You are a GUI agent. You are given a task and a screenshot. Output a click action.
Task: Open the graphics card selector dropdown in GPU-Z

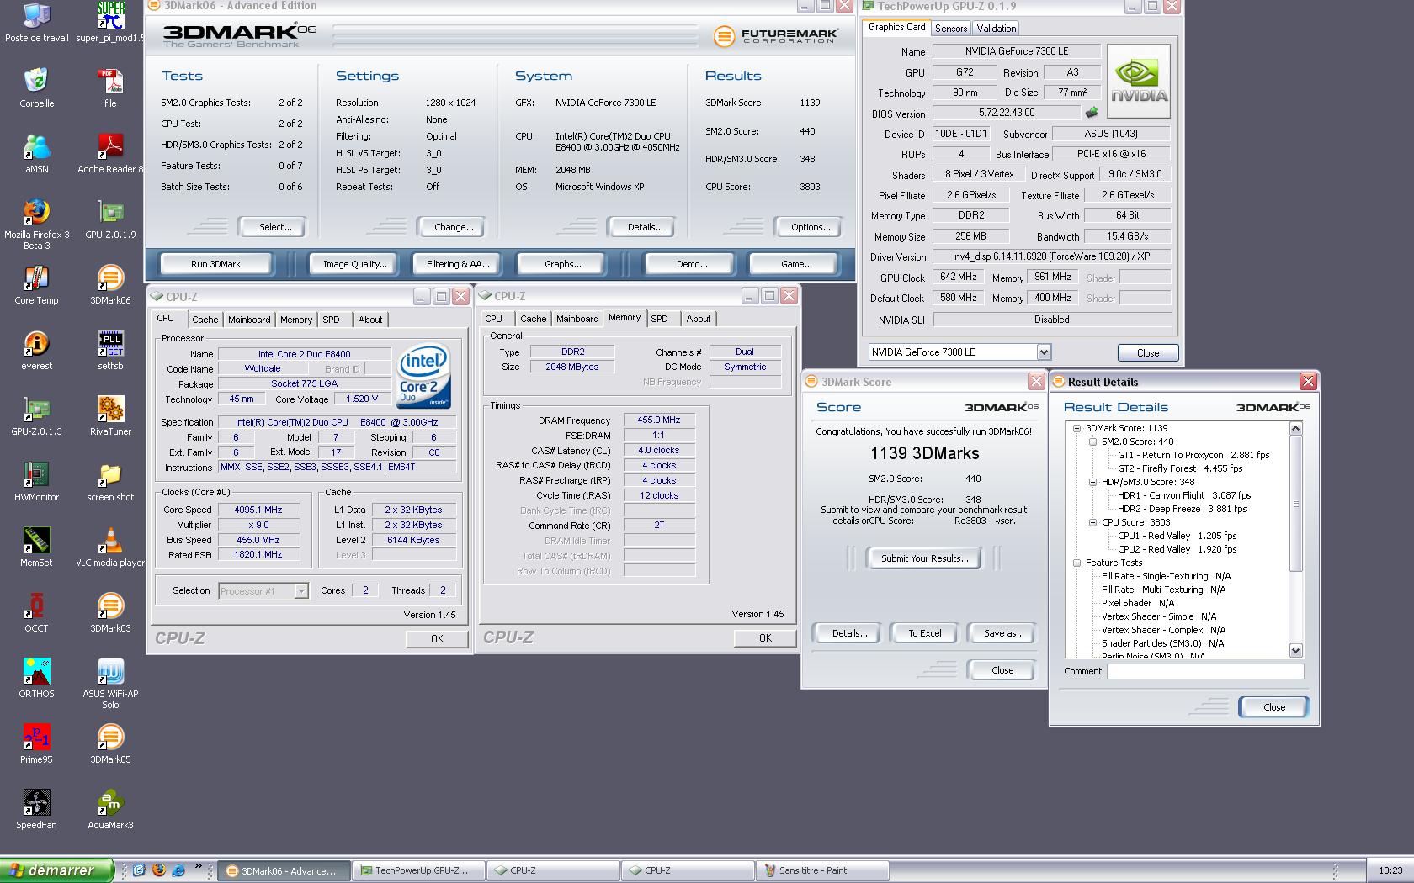(1044, 352)
